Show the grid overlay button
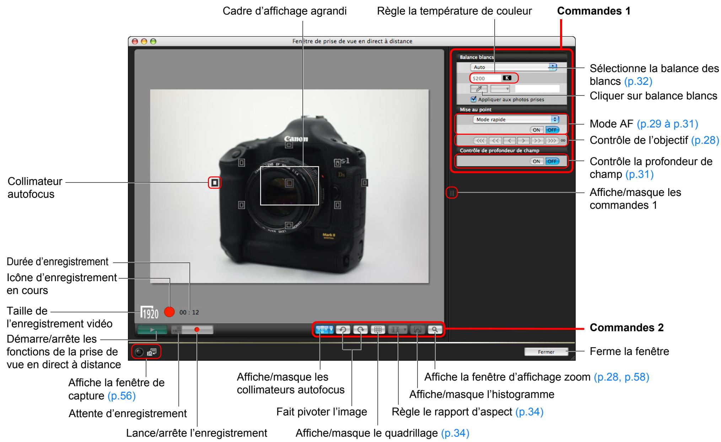Image resolution: width=721 pixels, height=442 pixels. point(378,329)
